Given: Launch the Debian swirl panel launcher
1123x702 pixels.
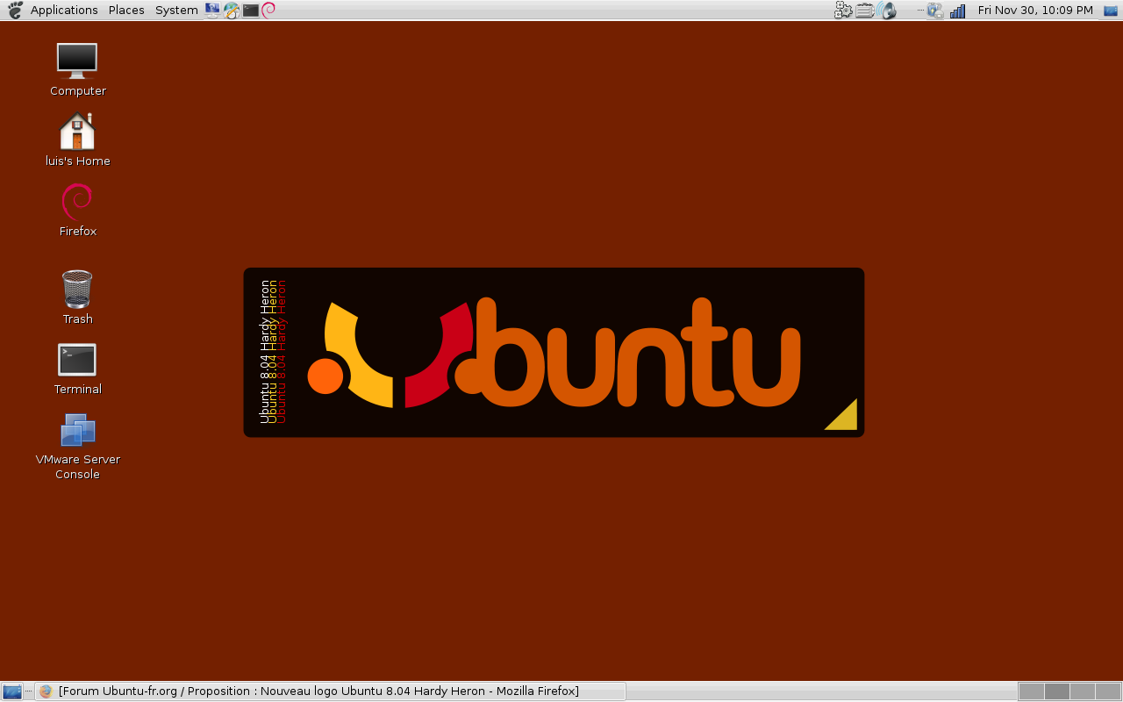Looking at the screenshot, I should (269, 10).
